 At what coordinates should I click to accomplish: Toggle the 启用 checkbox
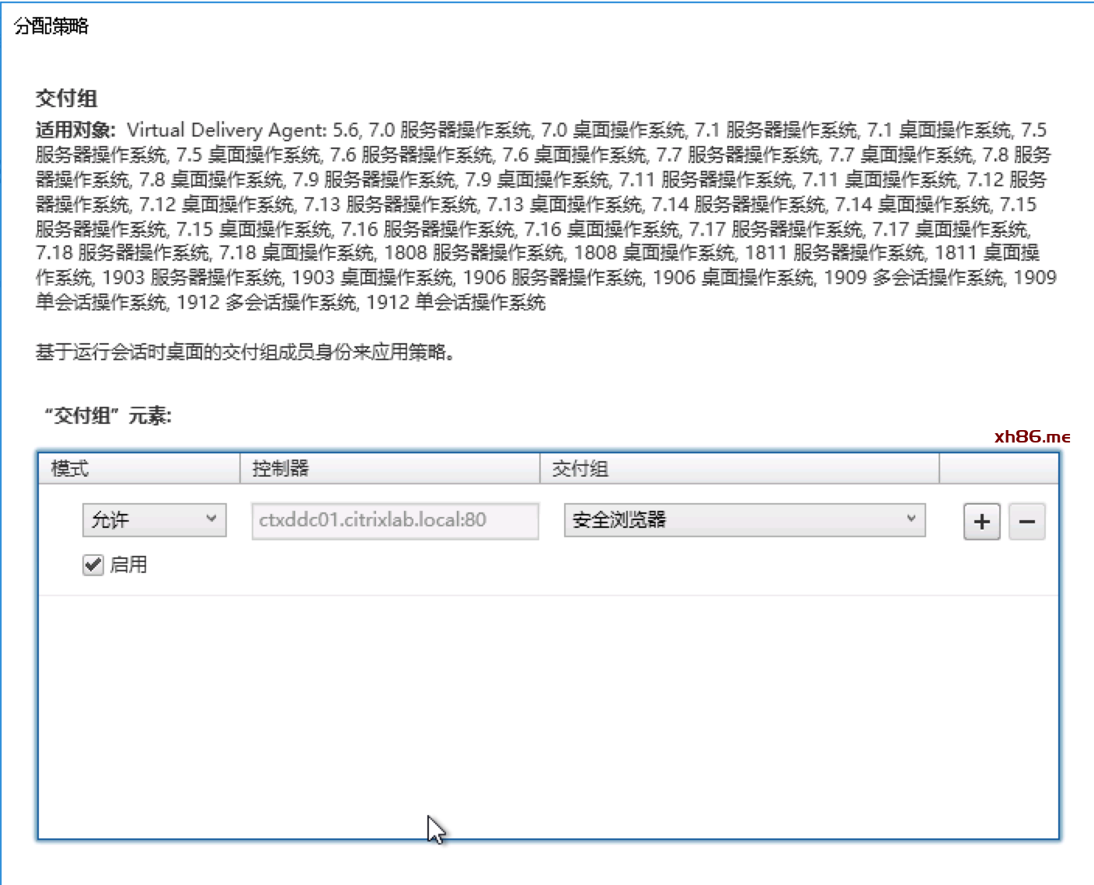93,564
